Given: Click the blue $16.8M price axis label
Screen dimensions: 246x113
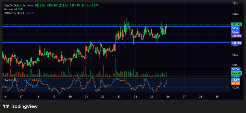Looking at the screenshot, I should tap(236, 43).
